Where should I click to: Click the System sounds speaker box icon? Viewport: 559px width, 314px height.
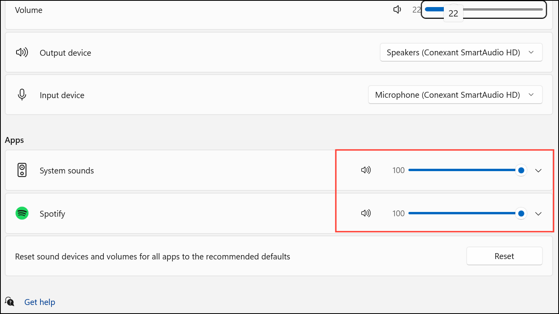[22, 170]
